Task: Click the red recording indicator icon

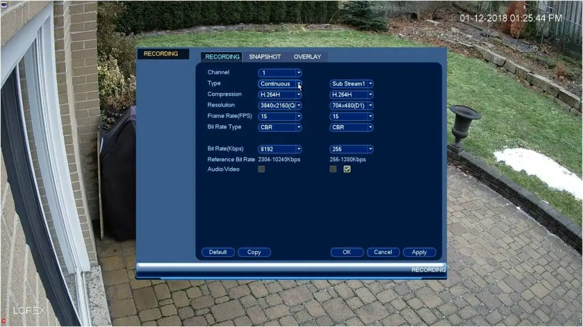Action: 3,321
